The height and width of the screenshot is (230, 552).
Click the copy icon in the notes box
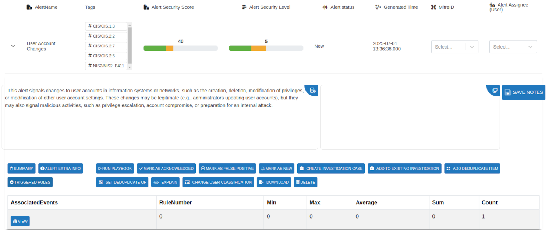pyautogui.click(x=495, y=90)
